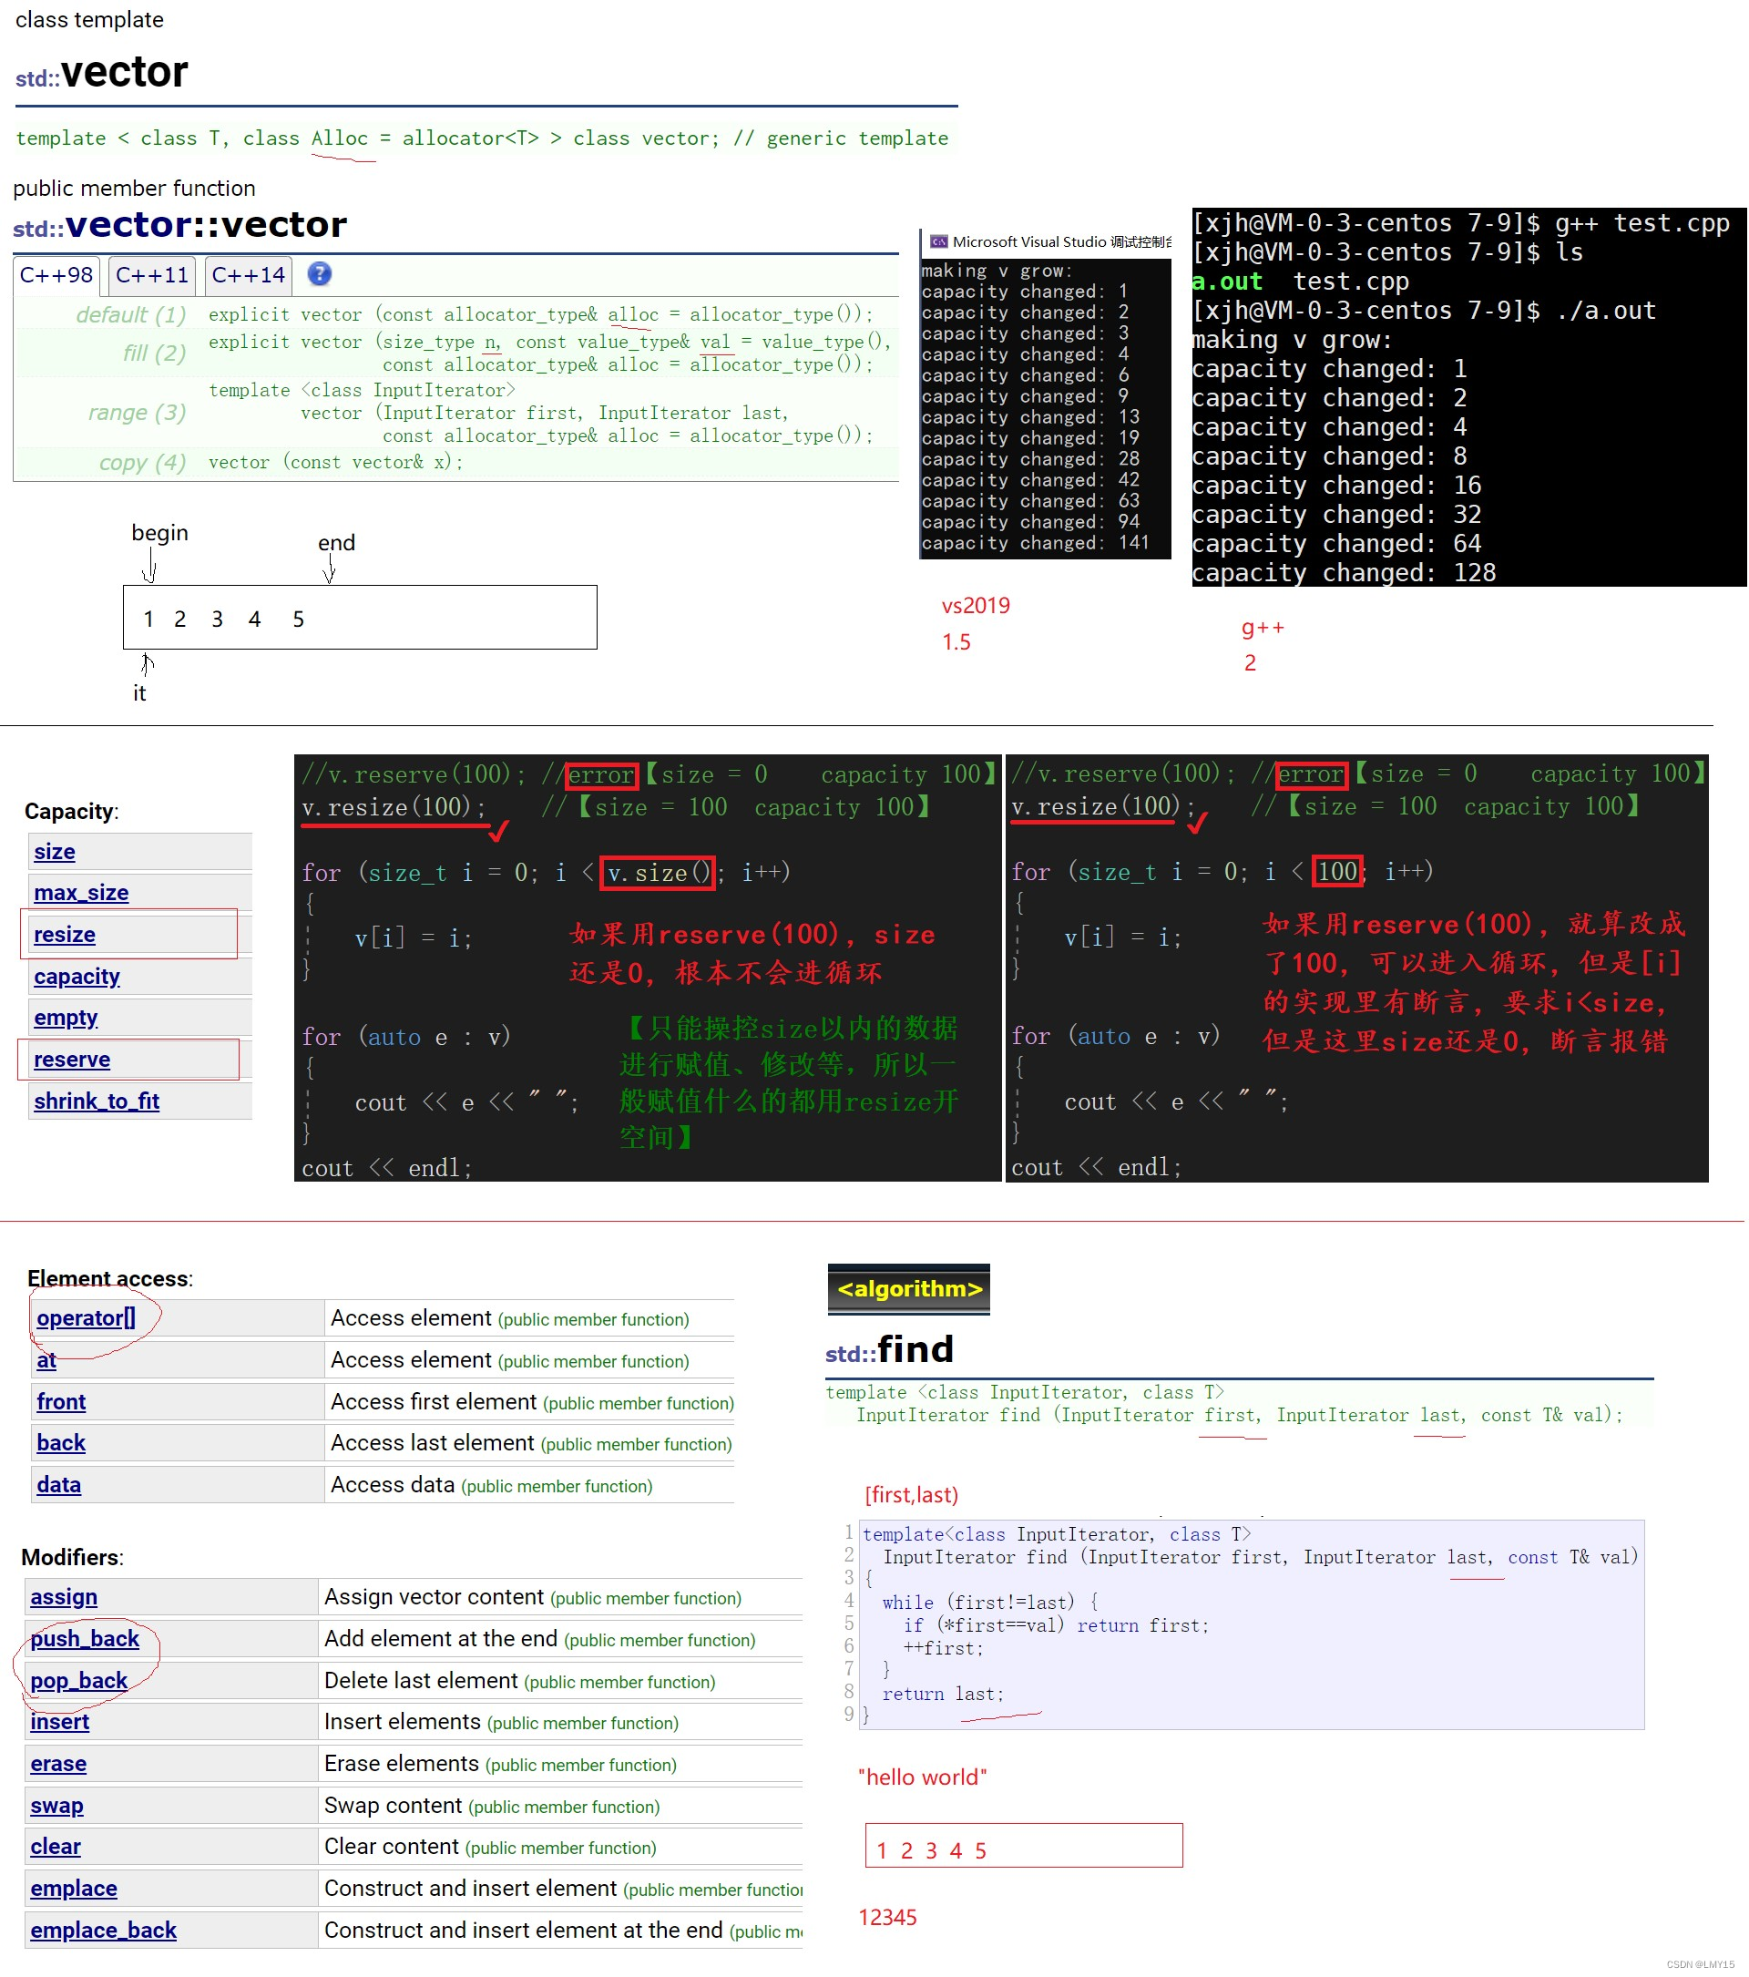Open the assign link under Modifiers
1749x1977 pixels.
pos(64,1596)
